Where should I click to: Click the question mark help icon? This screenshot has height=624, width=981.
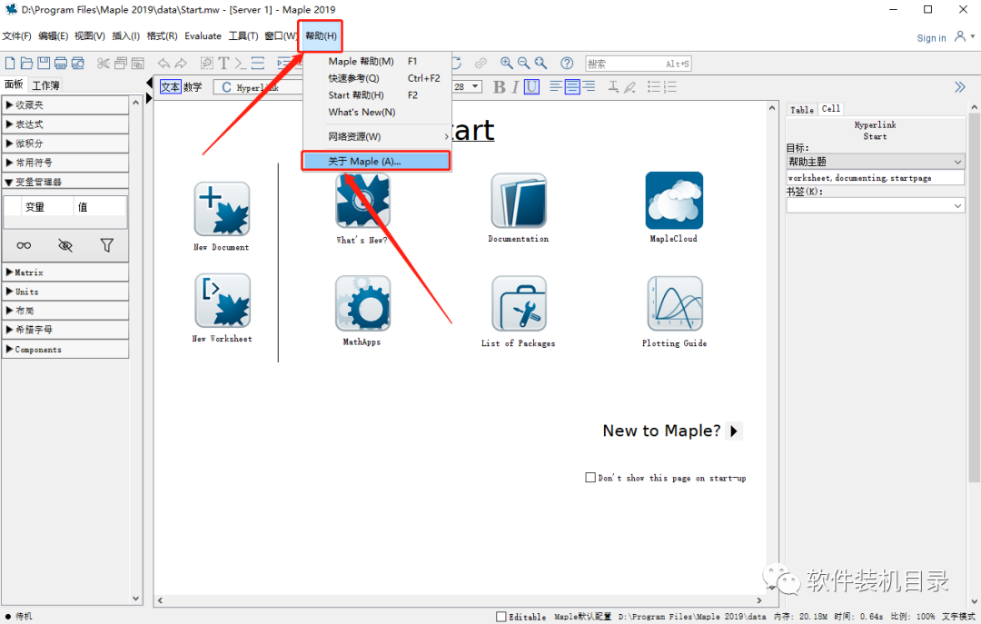point(567,64)
